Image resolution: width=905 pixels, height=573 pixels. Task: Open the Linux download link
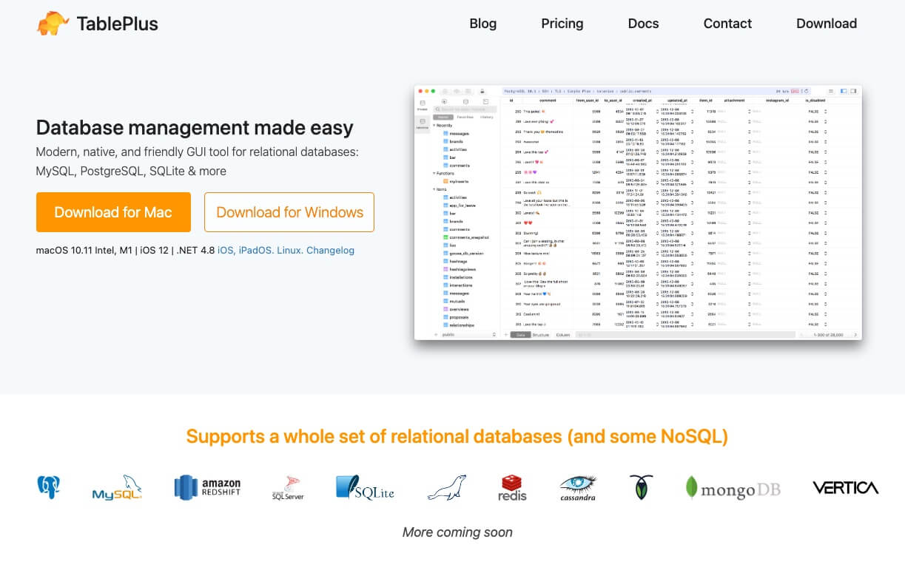click(290, 250)
